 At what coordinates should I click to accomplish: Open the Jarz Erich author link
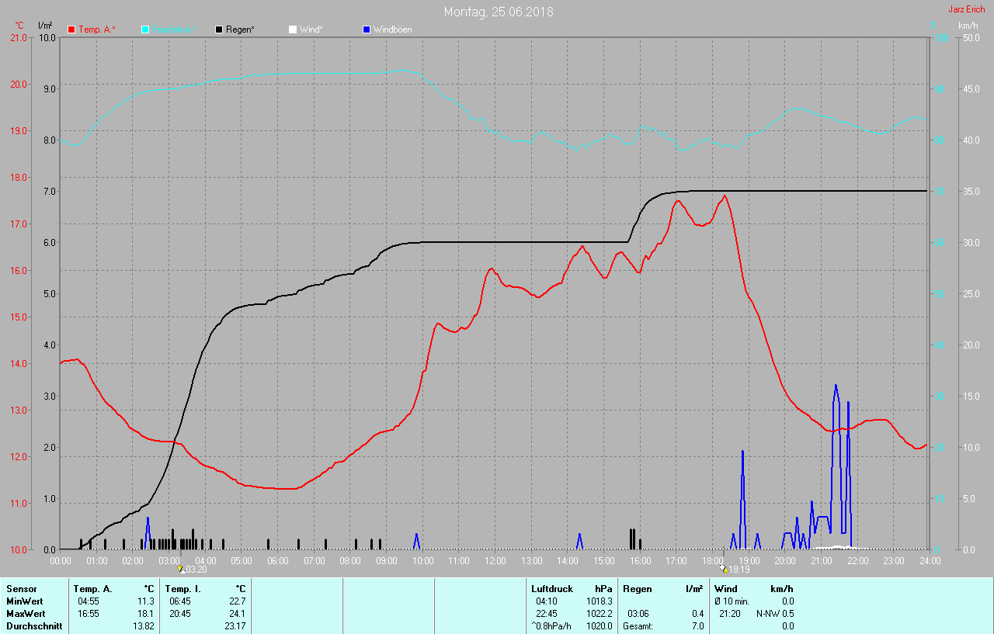tap(967, 10)
